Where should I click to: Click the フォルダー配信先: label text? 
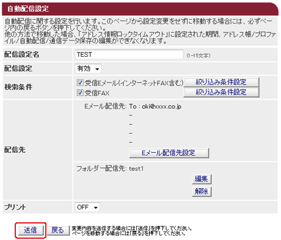pos(102,169)
